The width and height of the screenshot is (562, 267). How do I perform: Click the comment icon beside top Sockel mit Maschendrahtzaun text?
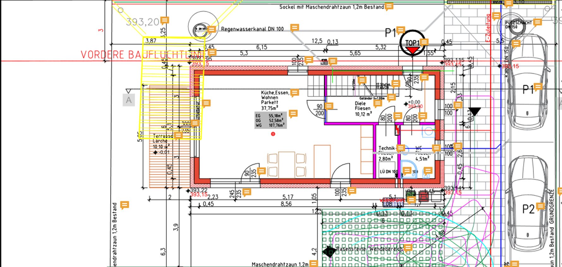coord(389,6)
